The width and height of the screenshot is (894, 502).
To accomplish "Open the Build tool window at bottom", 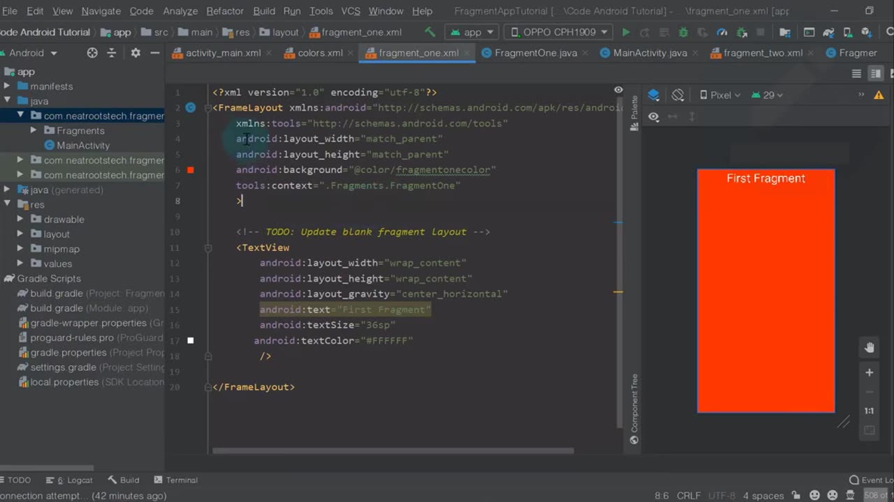I will tap(124, 480).
